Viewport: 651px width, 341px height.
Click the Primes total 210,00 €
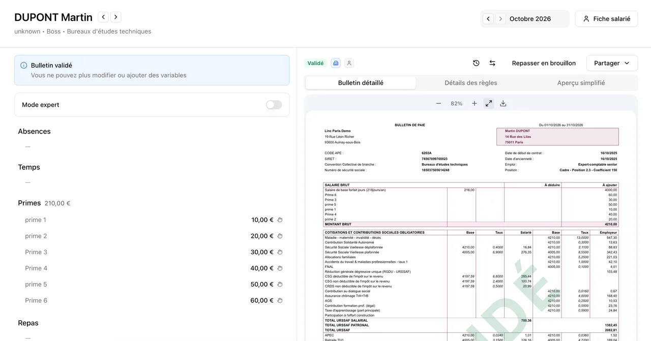(x=57, y=203)
